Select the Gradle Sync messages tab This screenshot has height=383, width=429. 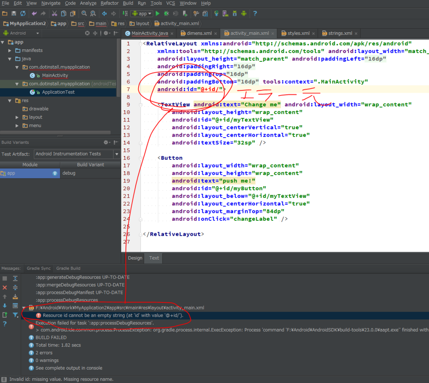coord(39,268)
